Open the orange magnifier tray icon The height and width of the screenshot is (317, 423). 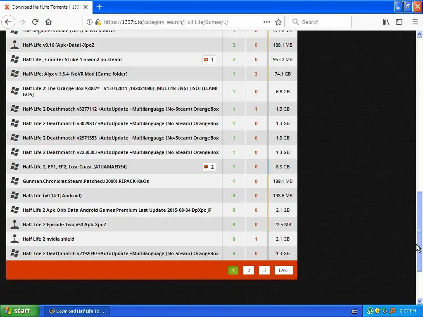392,311
